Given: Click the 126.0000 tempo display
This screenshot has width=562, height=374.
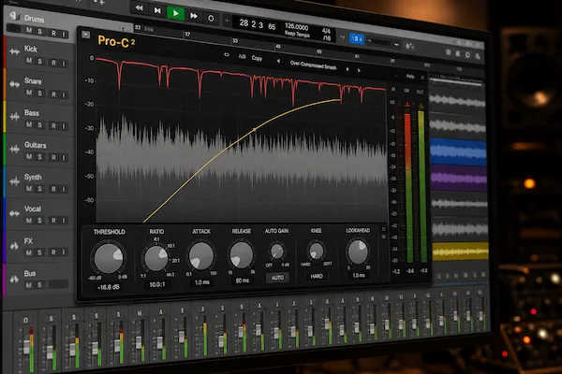Looking at the screenshot, I should point(296,27).
